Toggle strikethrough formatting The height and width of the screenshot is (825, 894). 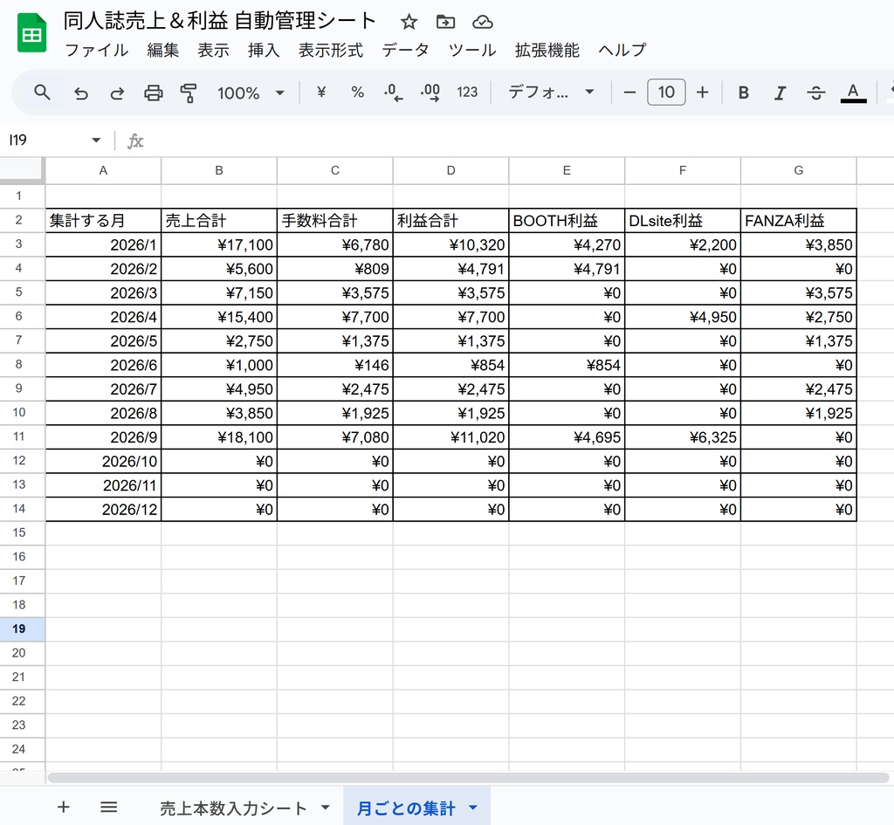click(x=815, y=92)
